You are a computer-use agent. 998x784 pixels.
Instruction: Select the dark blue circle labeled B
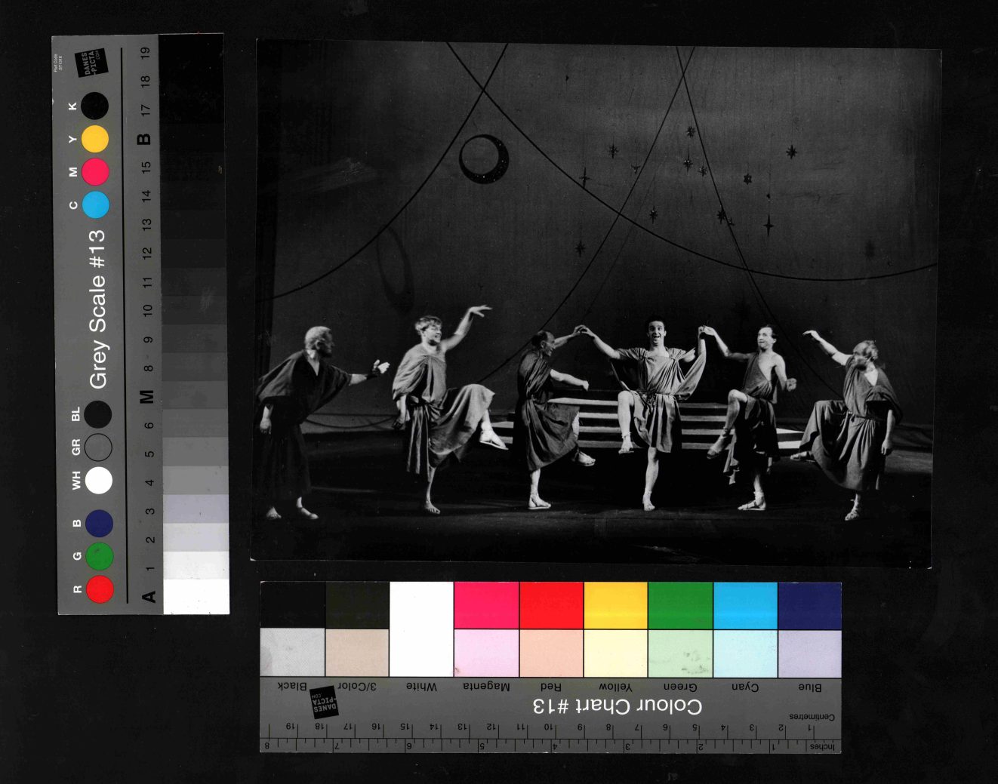99,523
